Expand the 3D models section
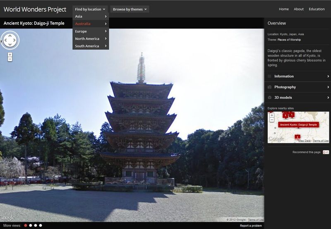The height and width of the screenshot is (229, 331). tap(297, 98)
